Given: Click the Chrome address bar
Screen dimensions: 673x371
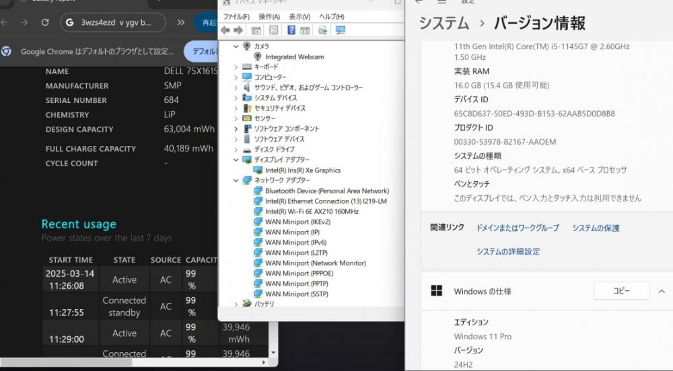Looking at the screenshot, I should tap(113, 22).
